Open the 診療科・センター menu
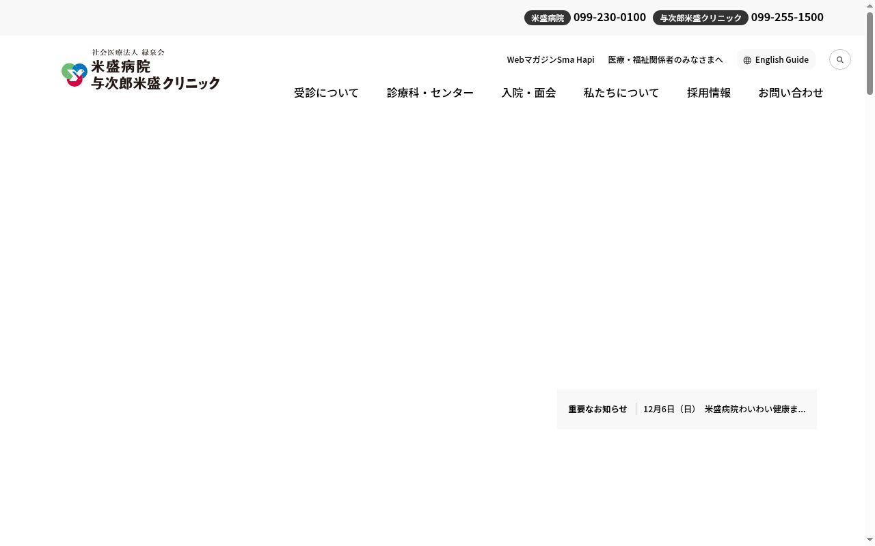Viewport: 875px width, 546px height. (430, 93)
